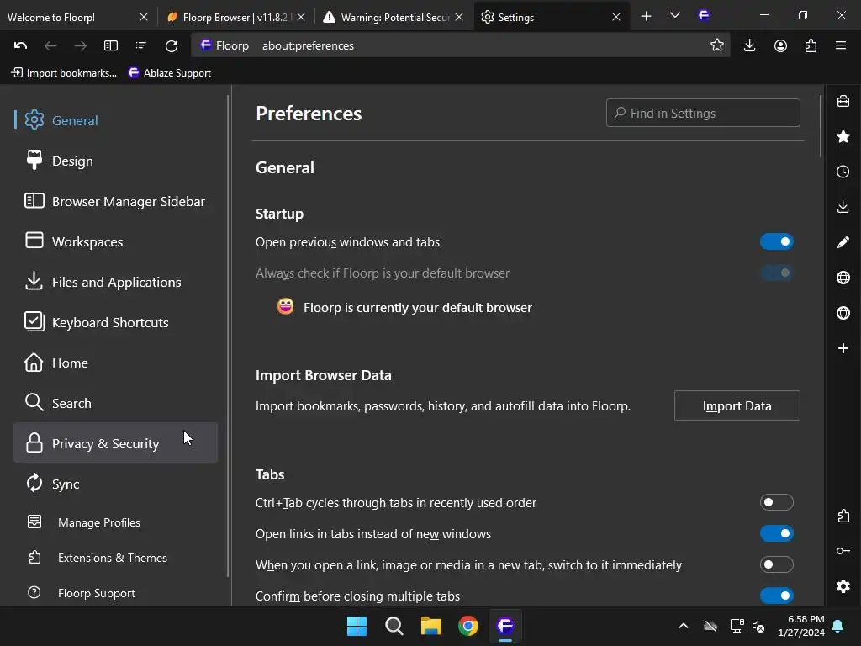Toggle Open previous windows and tabs
The height and width of the screenshot is (646, 861).
click(x=776, y=241)
